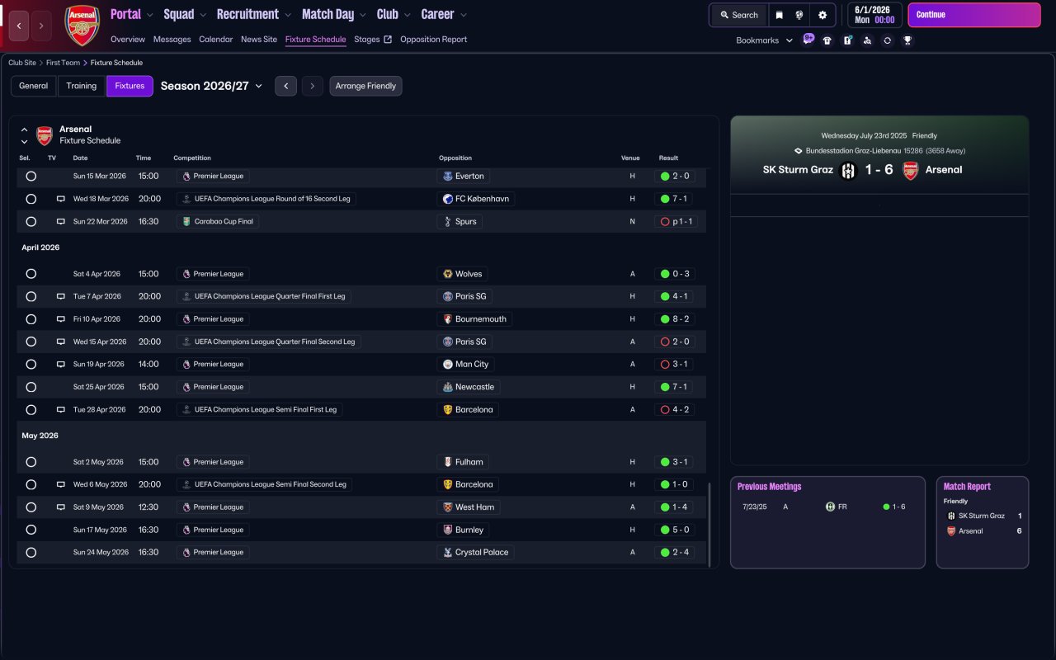Image resolution: width=1056 pixels, height=660 pixels.
Task: Open the bookmark icon next to Search
Action: pos(779,15)
